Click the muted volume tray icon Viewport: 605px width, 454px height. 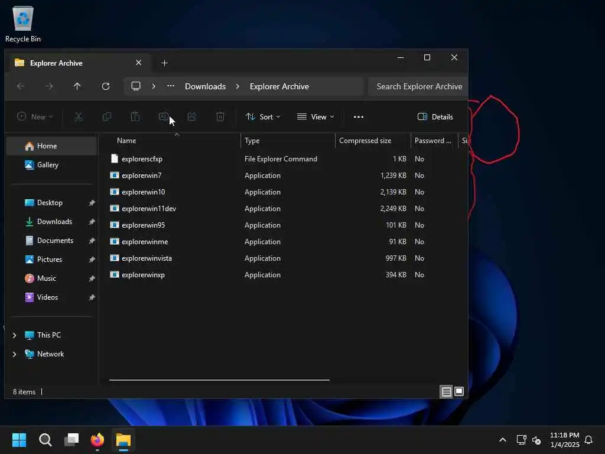tap(536, 440)
